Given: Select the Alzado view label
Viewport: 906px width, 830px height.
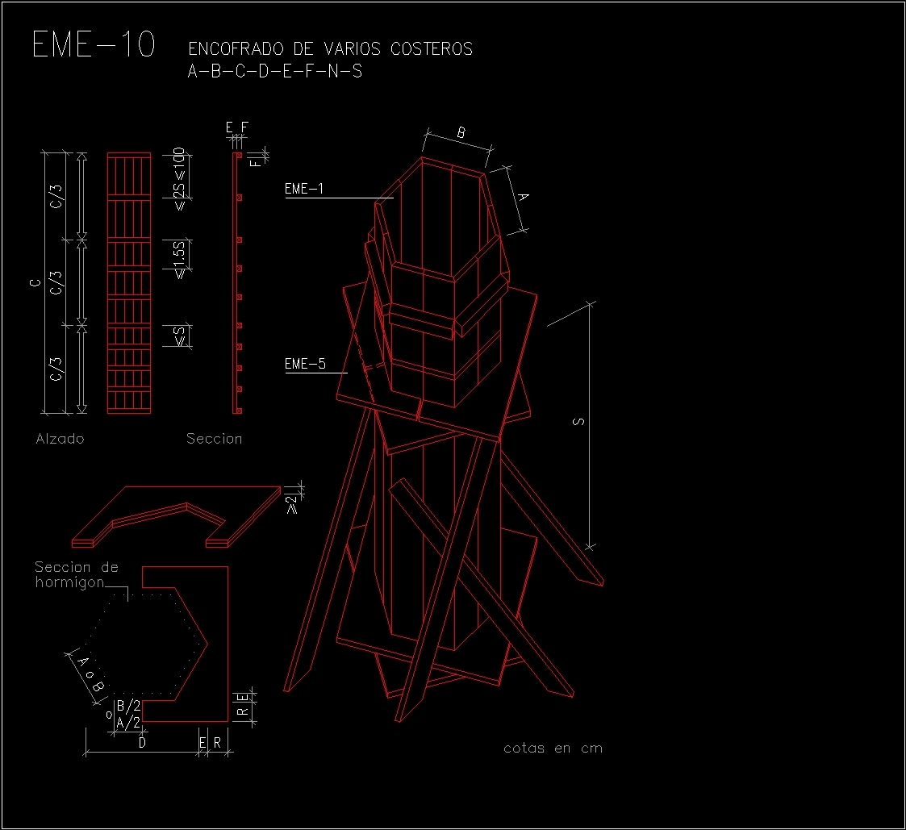Looking at the screenshot, I should click(60, 438).
